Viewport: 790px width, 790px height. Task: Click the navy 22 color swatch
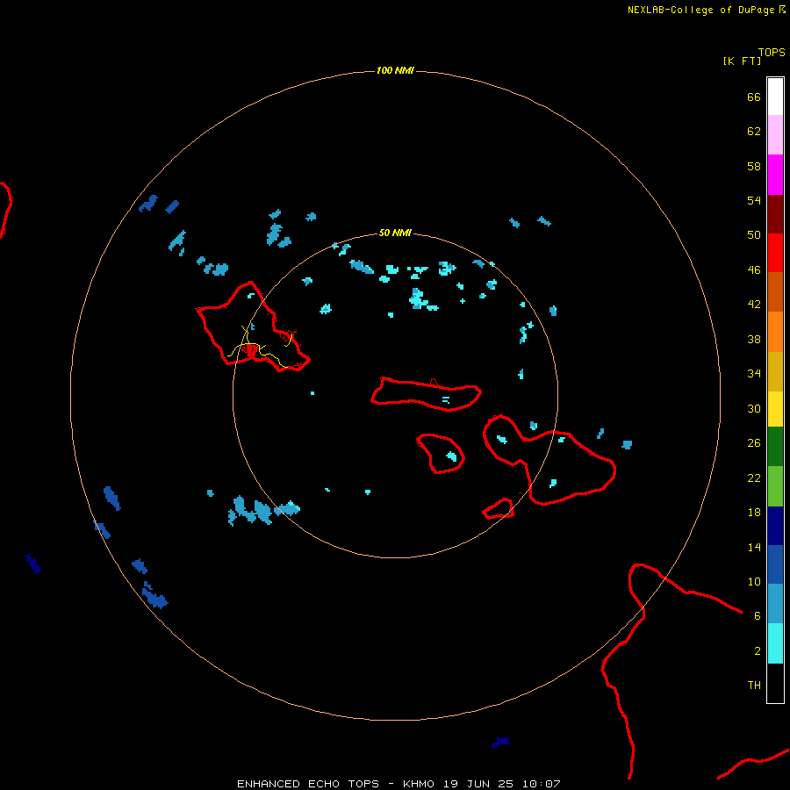click(x=775, y=526)
